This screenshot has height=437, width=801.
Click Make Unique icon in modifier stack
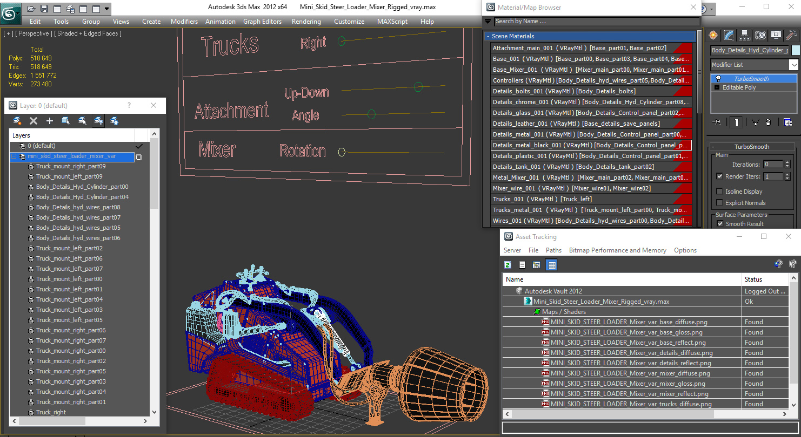755,122
